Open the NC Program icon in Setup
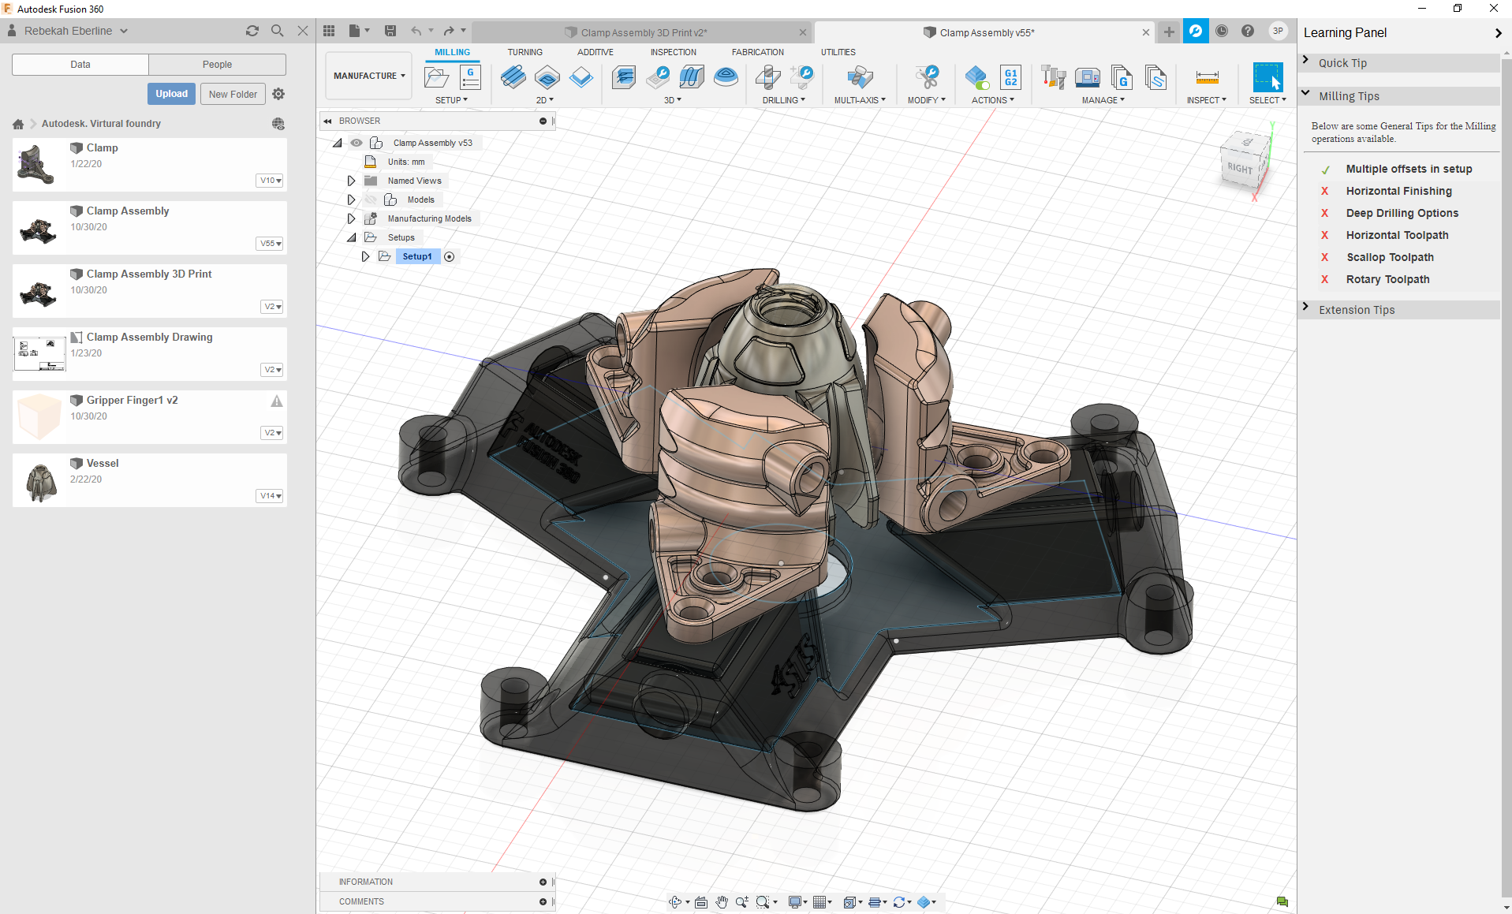Viewport: 1512px width, 914px height. pos(470,77)
